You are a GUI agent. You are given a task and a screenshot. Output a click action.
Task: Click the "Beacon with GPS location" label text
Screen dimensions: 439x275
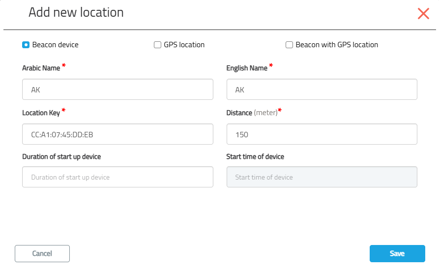(337, 45)
